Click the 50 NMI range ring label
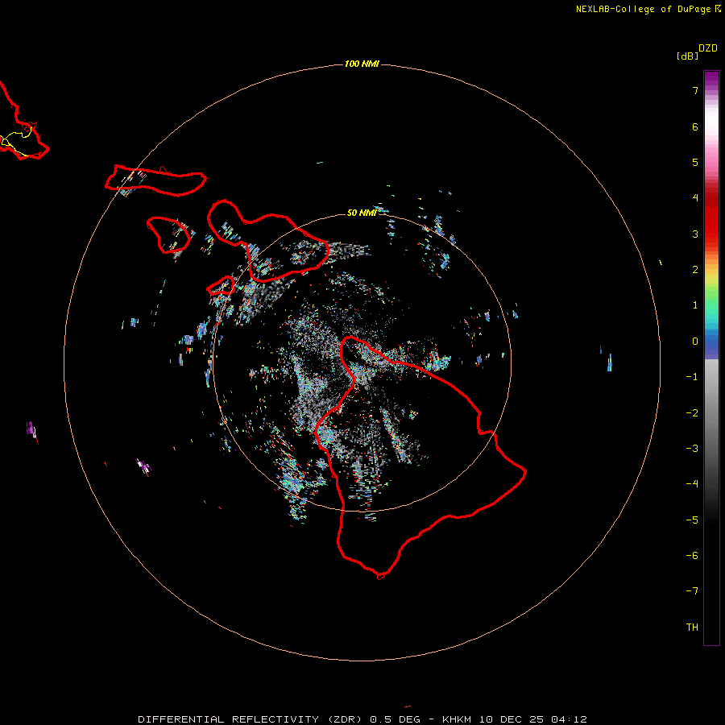The image size is (725, 725). point(362,213)
